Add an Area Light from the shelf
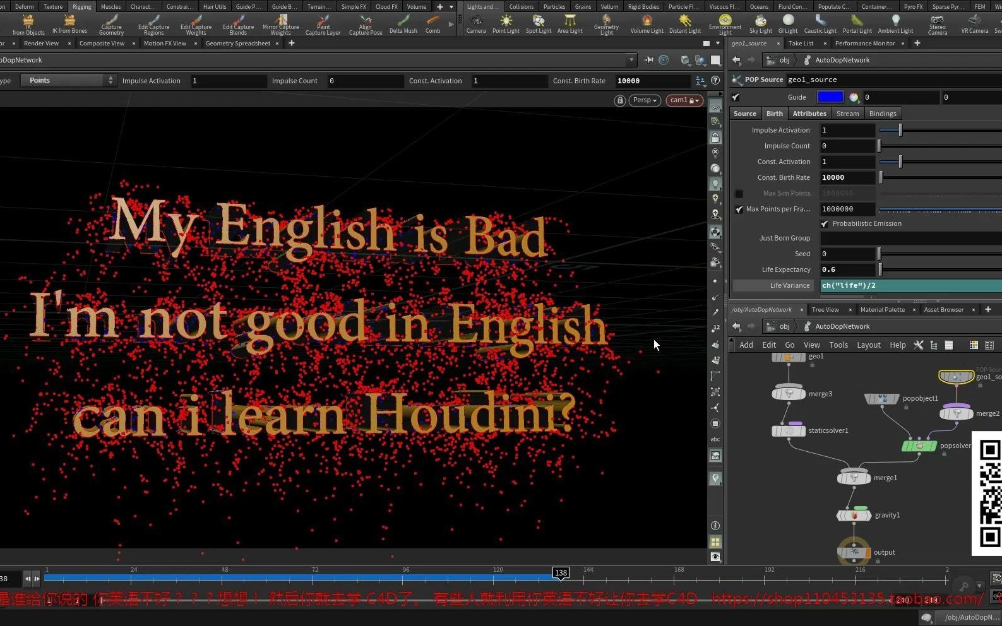 (x=570, y=25)
